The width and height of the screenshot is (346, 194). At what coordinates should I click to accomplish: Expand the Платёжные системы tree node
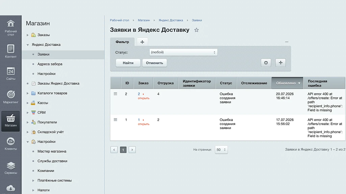(x=33, y=181)
